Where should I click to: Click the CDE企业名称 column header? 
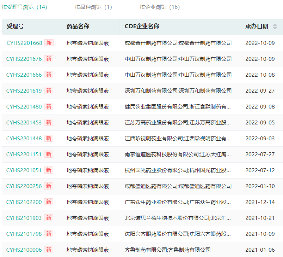point(142,26)
